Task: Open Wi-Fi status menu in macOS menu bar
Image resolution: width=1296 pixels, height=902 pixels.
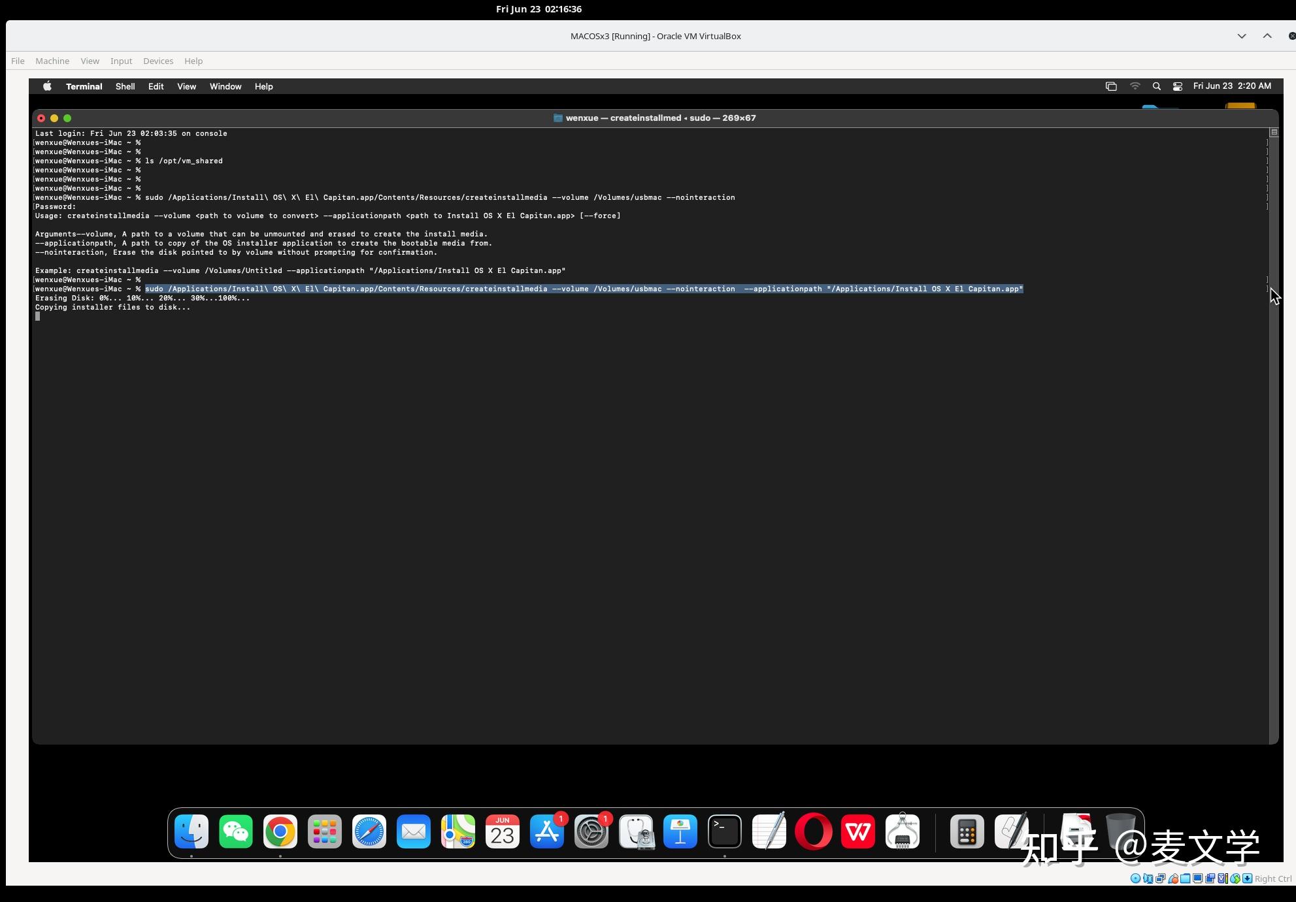Action: click(x=1135, y=86)
